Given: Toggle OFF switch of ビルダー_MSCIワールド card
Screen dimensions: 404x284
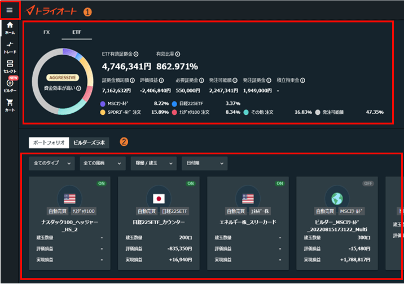Looking at the screenshot, I should point(368,184).
